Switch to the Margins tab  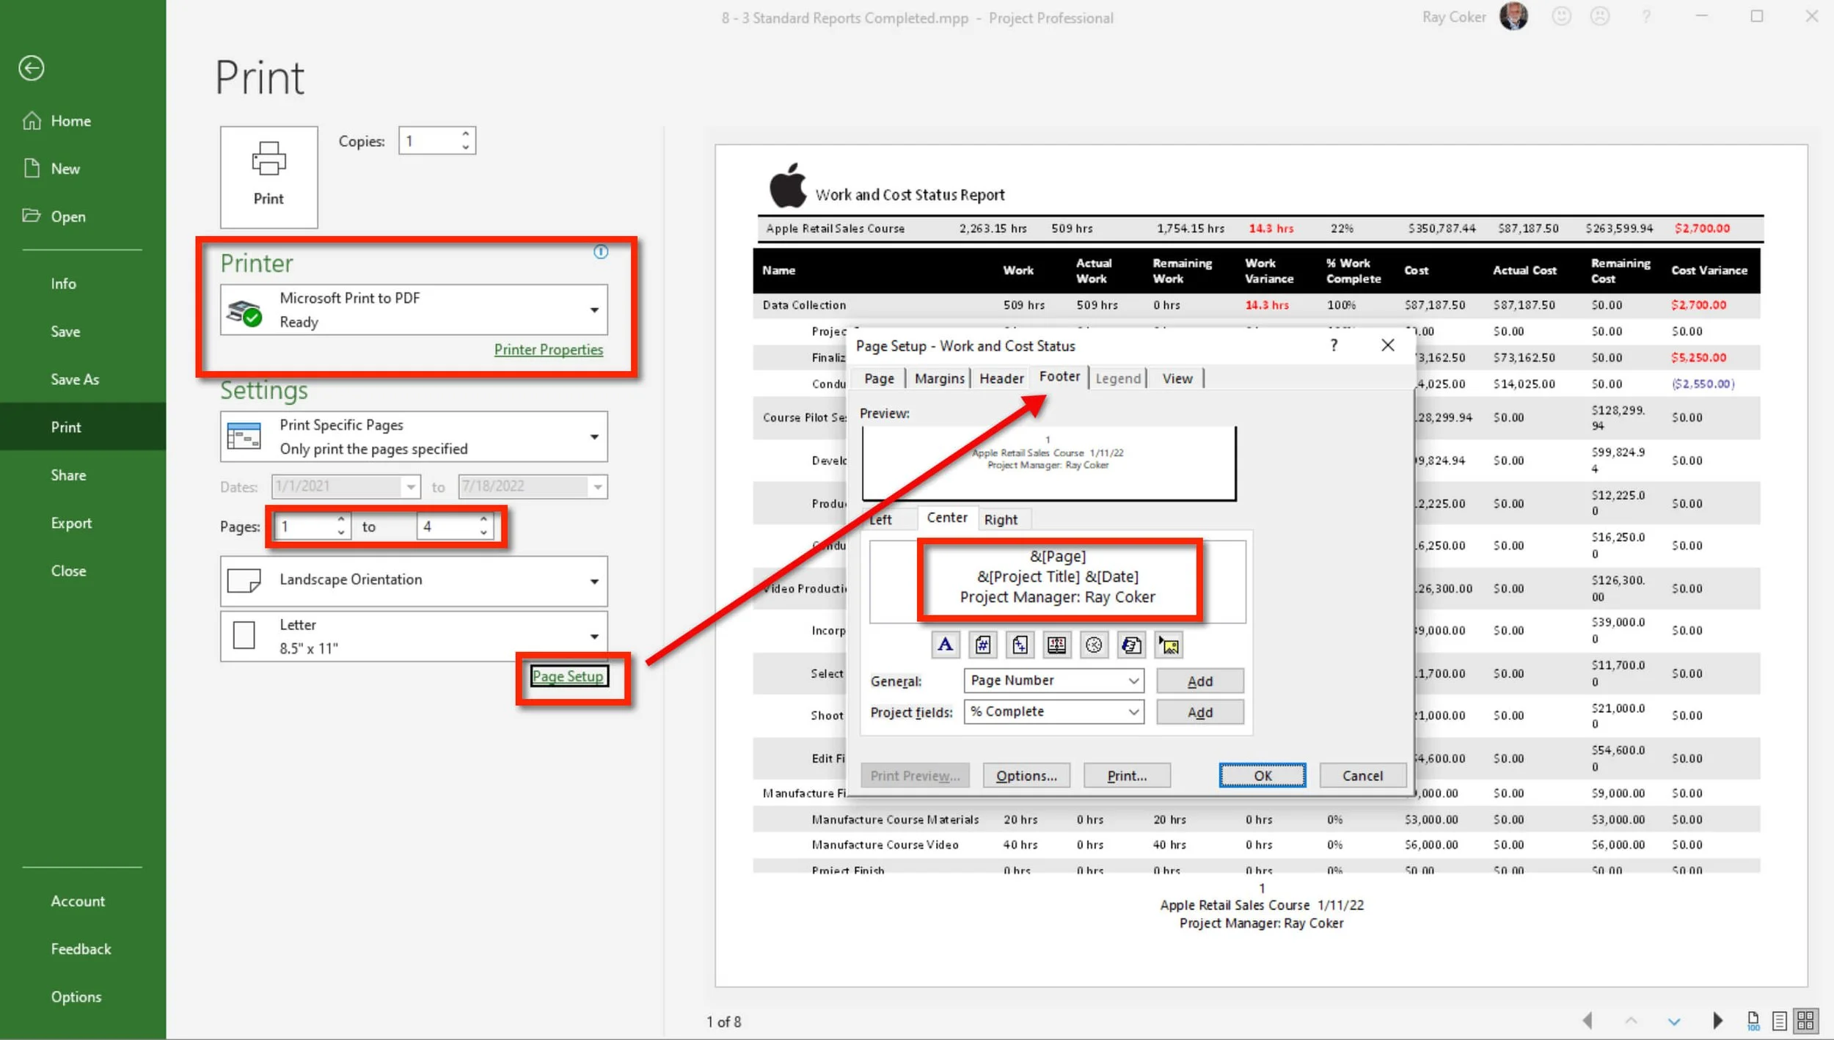click(x=939, y=378)
